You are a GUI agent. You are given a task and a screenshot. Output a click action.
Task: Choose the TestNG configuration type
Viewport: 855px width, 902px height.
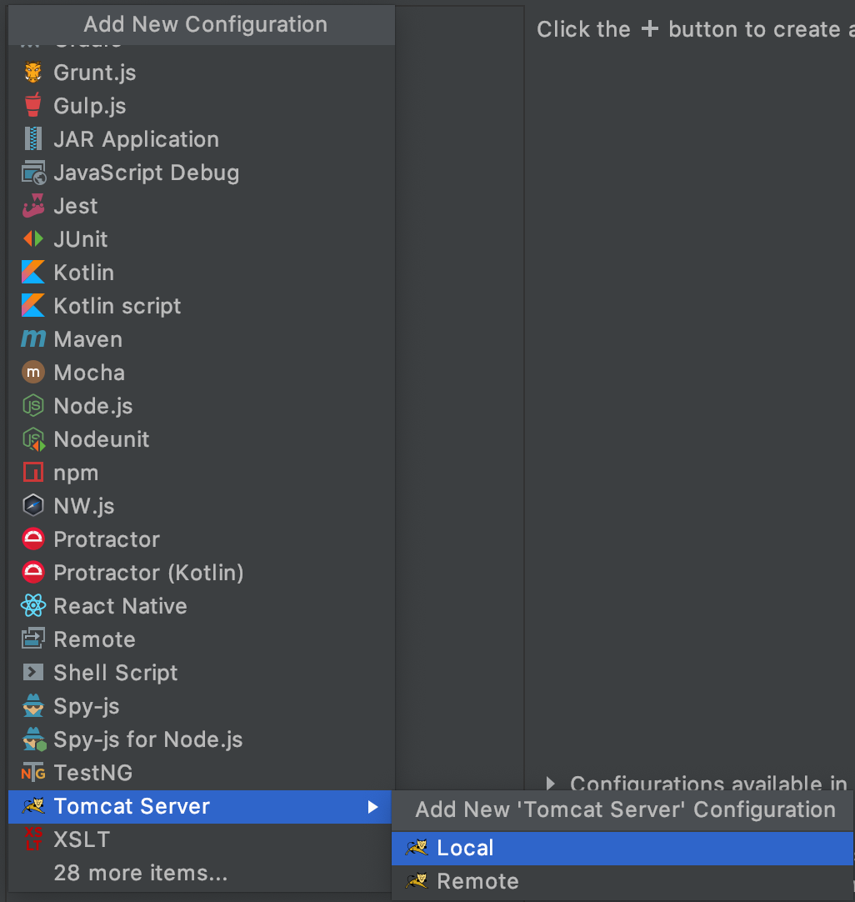(x=87, y=773)
